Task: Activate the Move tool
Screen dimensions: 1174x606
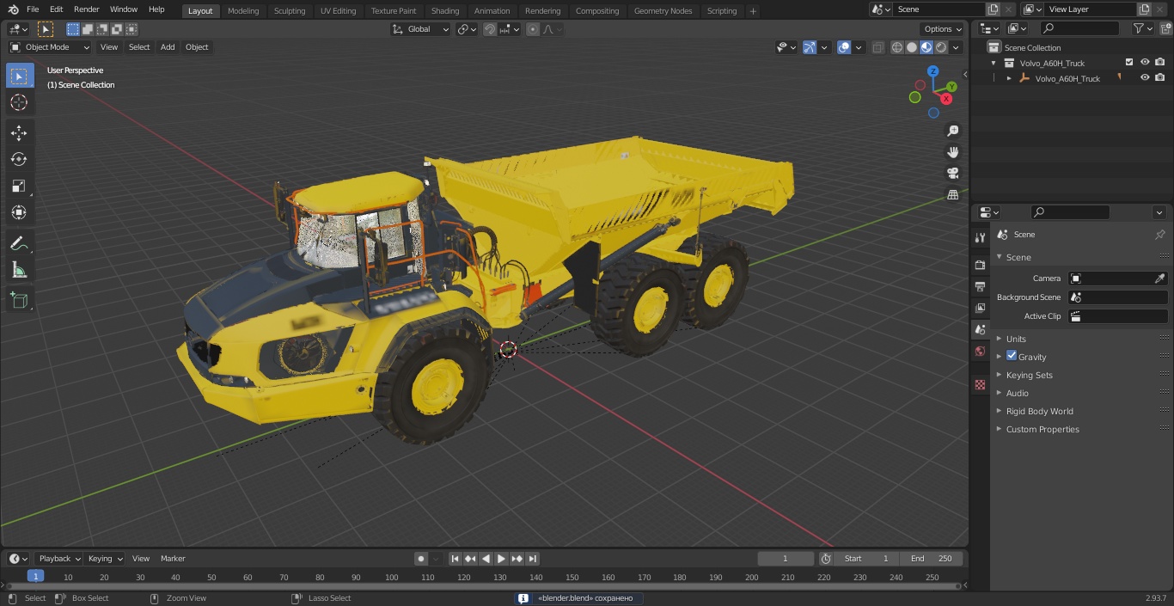Action: pos(19,132)
